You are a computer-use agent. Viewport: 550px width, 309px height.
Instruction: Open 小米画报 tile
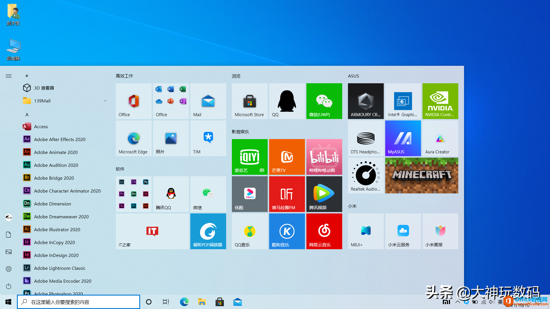pyautogui.click(x=440, y=231)
